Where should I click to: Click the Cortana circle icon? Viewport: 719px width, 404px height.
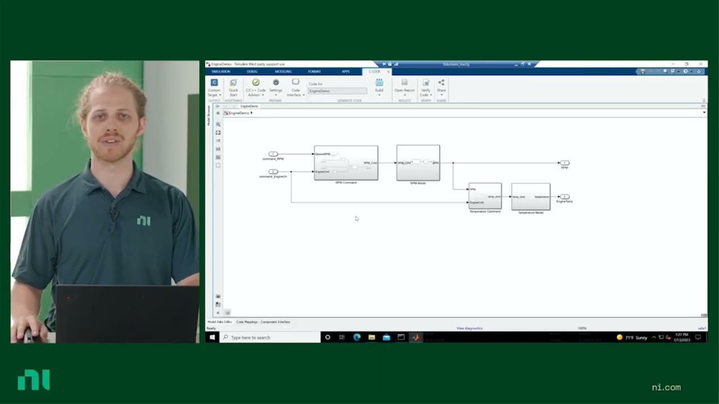pyautogui.click(x=327, y=337)
